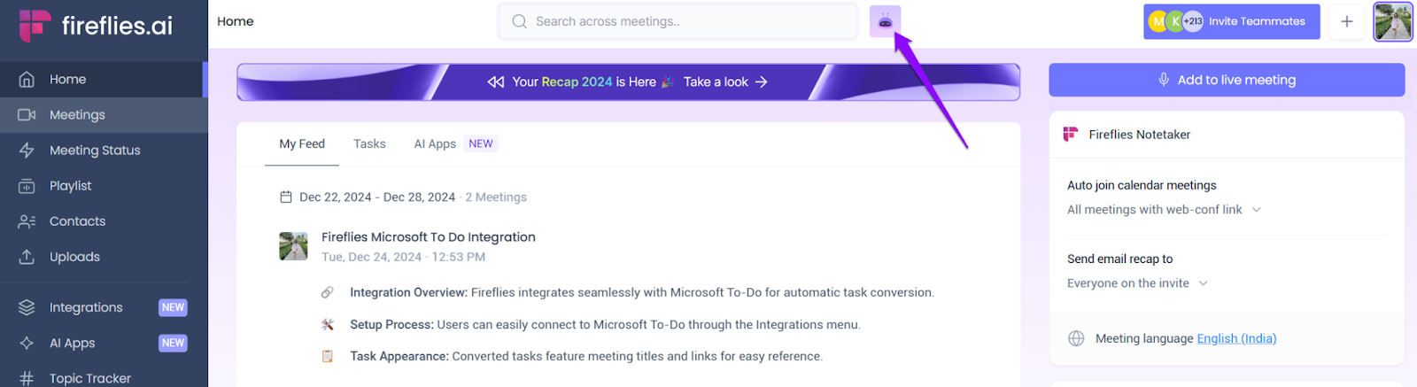Viewport: 1417px width, 387px height.
Task: Open Contacts from the sidebar
Action: point(77,221)
